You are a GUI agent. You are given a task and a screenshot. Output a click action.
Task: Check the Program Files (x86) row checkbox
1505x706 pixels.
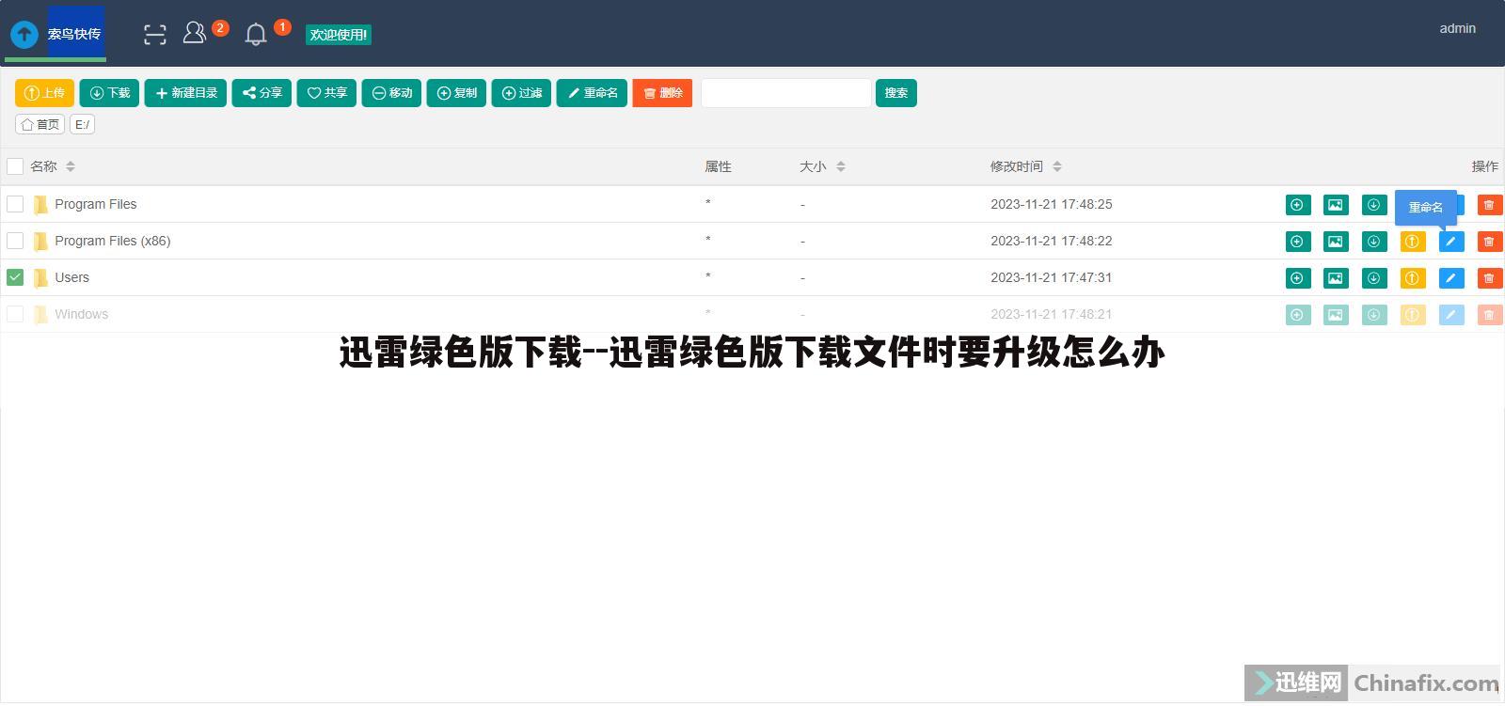(x=15, y=241)
